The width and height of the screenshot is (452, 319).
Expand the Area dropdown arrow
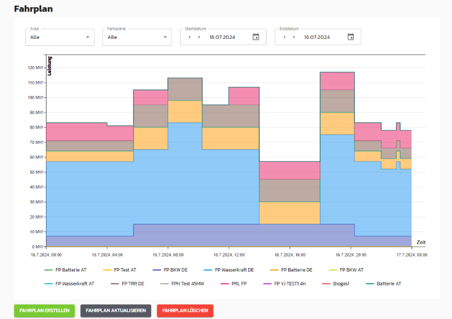coord(87,37)
